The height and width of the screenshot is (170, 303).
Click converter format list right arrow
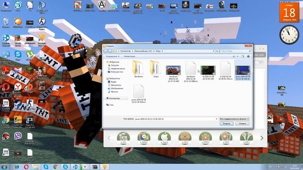coord(262,138)
